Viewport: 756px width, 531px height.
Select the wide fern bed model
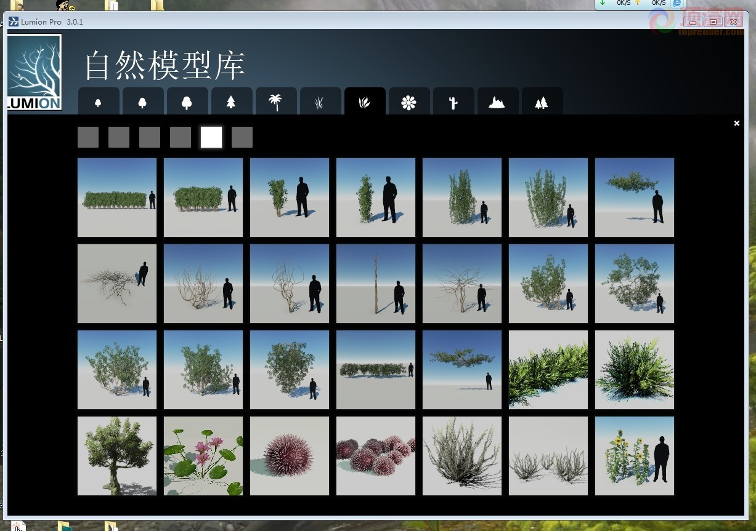click(548, 370)
